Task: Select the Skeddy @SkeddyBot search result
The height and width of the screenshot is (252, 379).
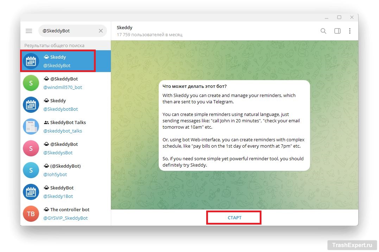Action: click(65, 61)
